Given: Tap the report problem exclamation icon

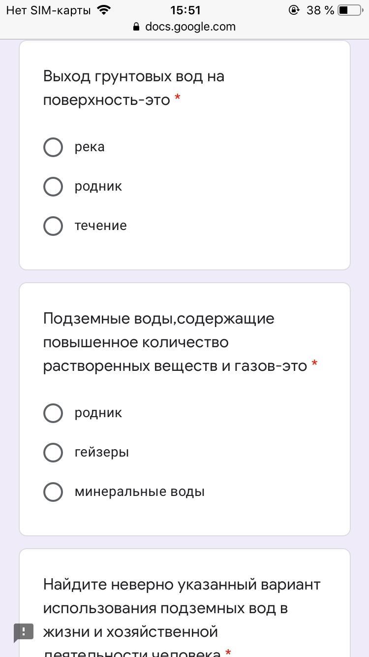Looking at the screenshot, I should tap(23, 632).
